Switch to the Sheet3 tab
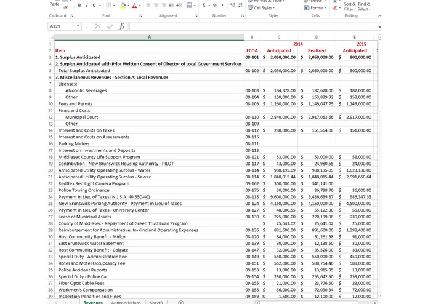The image size is (428, 304). (x=156, y=302)
